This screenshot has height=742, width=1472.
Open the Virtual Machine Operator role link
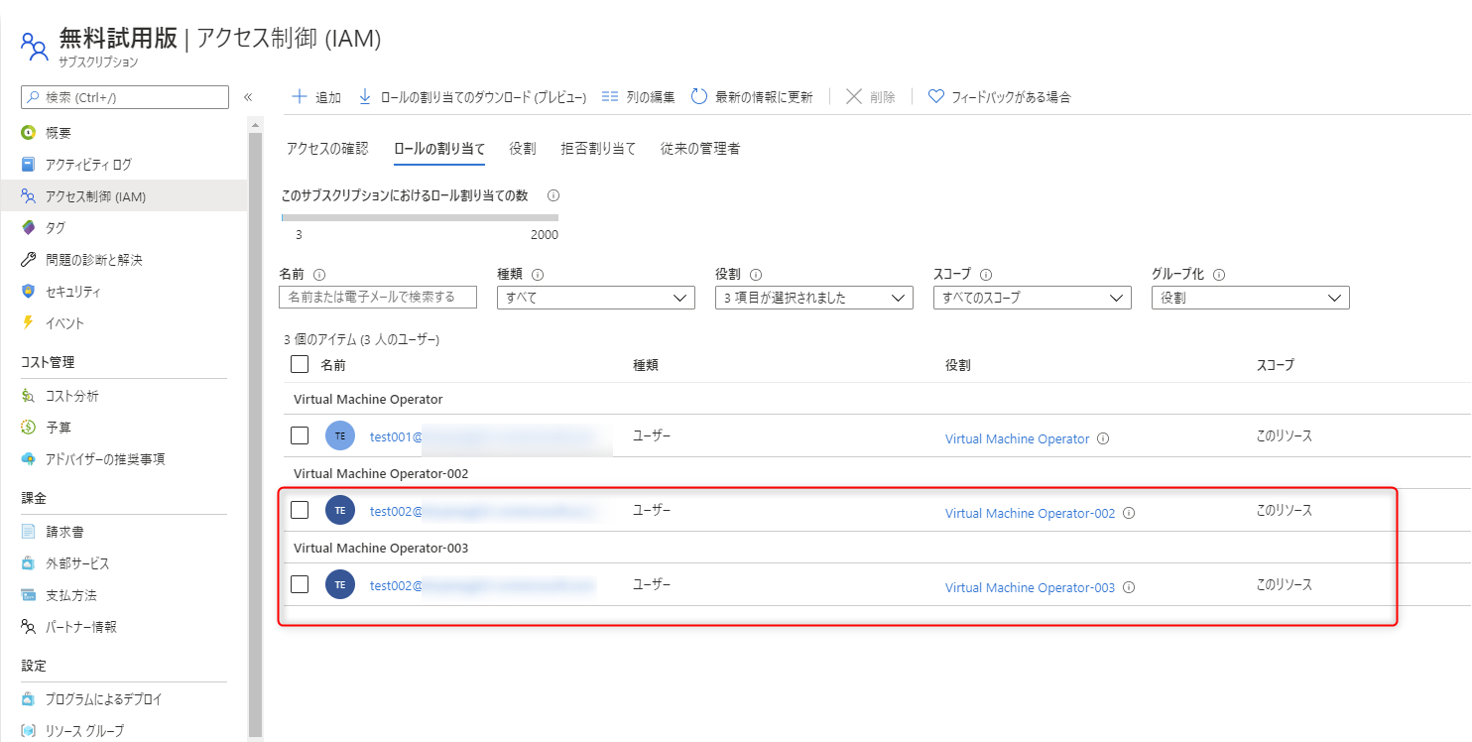1017,438
